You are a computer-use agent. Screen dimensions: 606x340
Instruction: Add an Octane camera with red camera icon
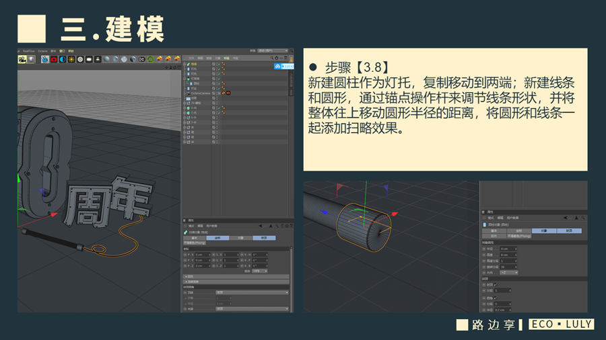pyautogui.click(x=54, y=59)
